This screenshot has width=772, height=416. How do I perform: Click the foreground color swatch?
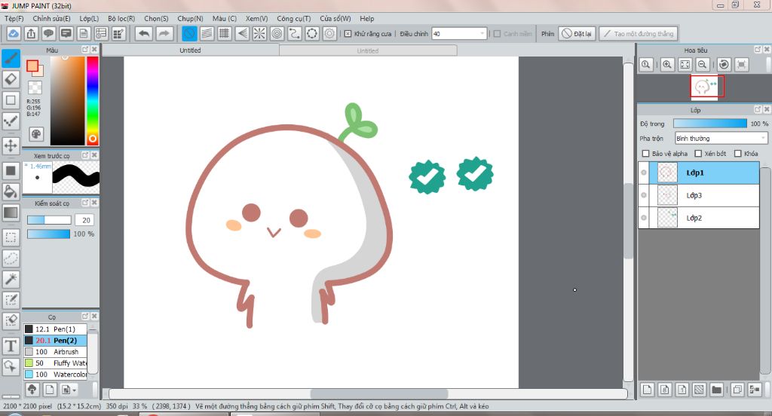32,66
